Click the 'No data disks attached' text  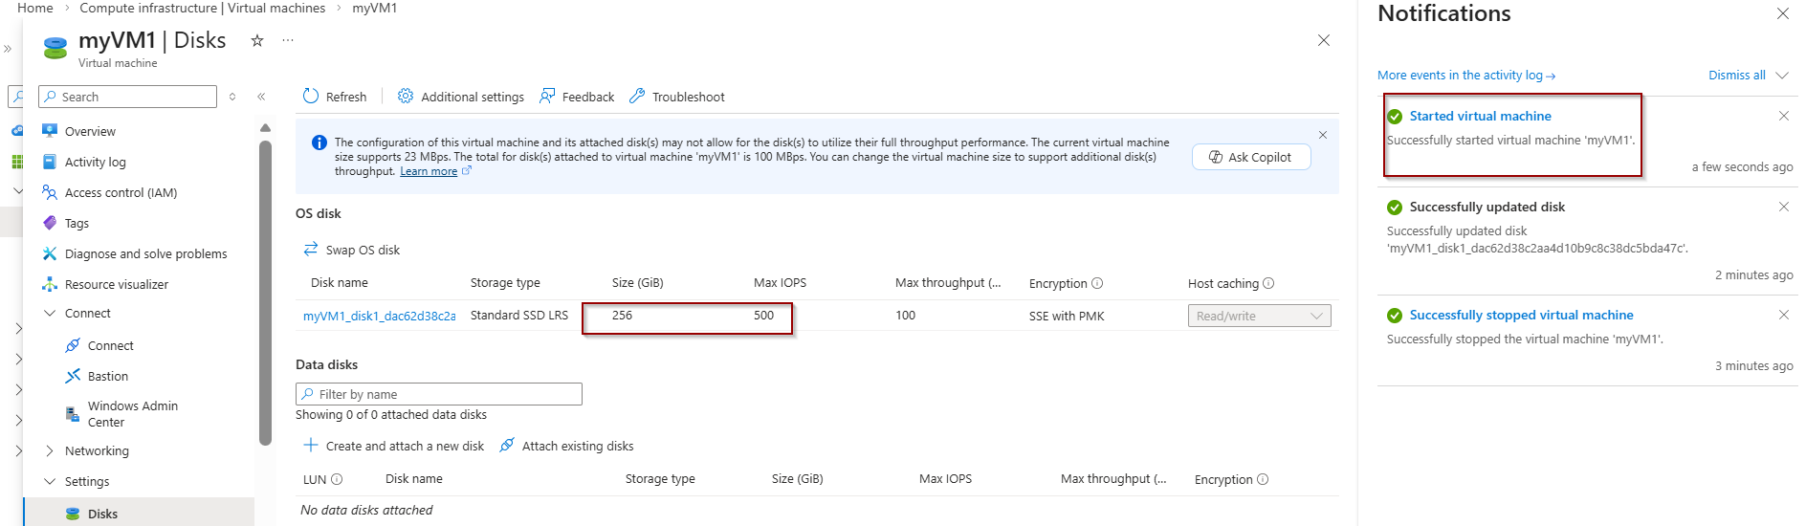(366, 510)
